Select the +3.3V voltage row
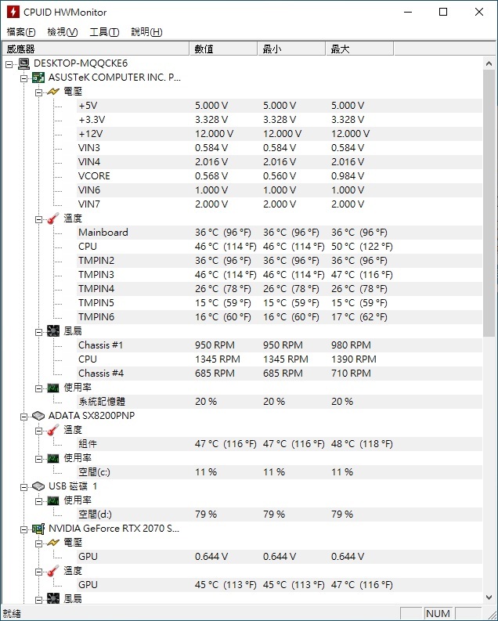 pos(280,120)
